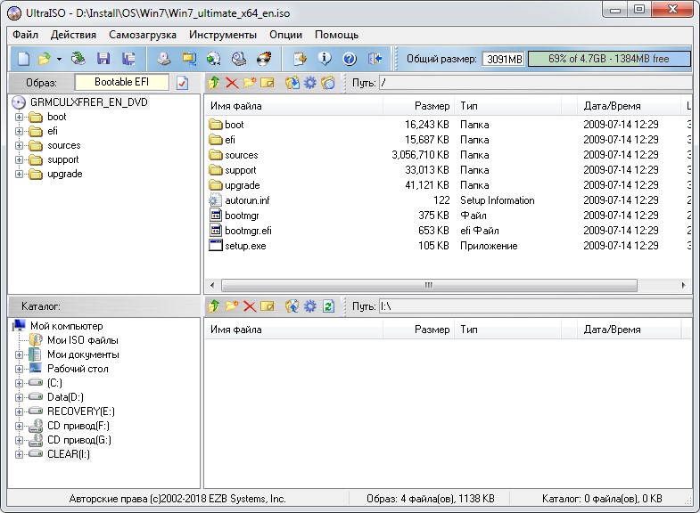The image size is (700, 513).
Task: Click gear settings icon in catalog toolbar
Action: pos(309,306)
